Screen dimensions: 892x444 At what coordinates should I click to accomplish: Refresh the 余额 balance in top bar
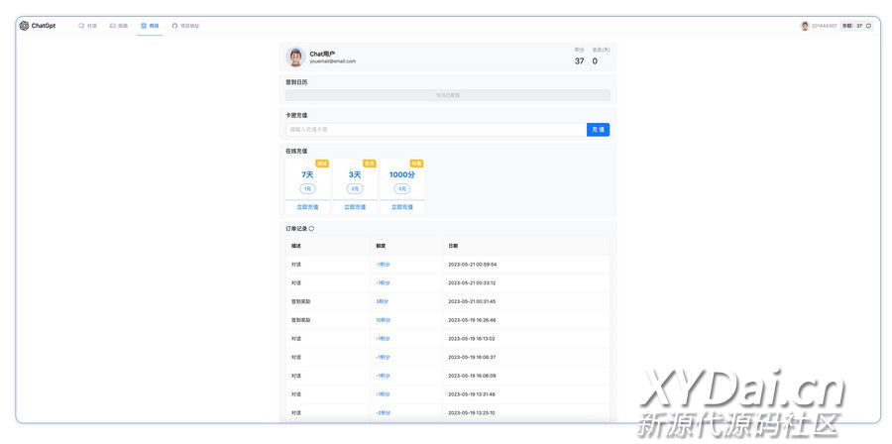(x=869, y=26)
